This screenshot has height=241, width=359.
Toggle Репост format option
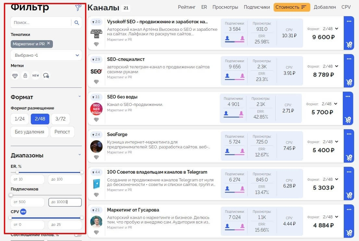click(x=62, y=132)
